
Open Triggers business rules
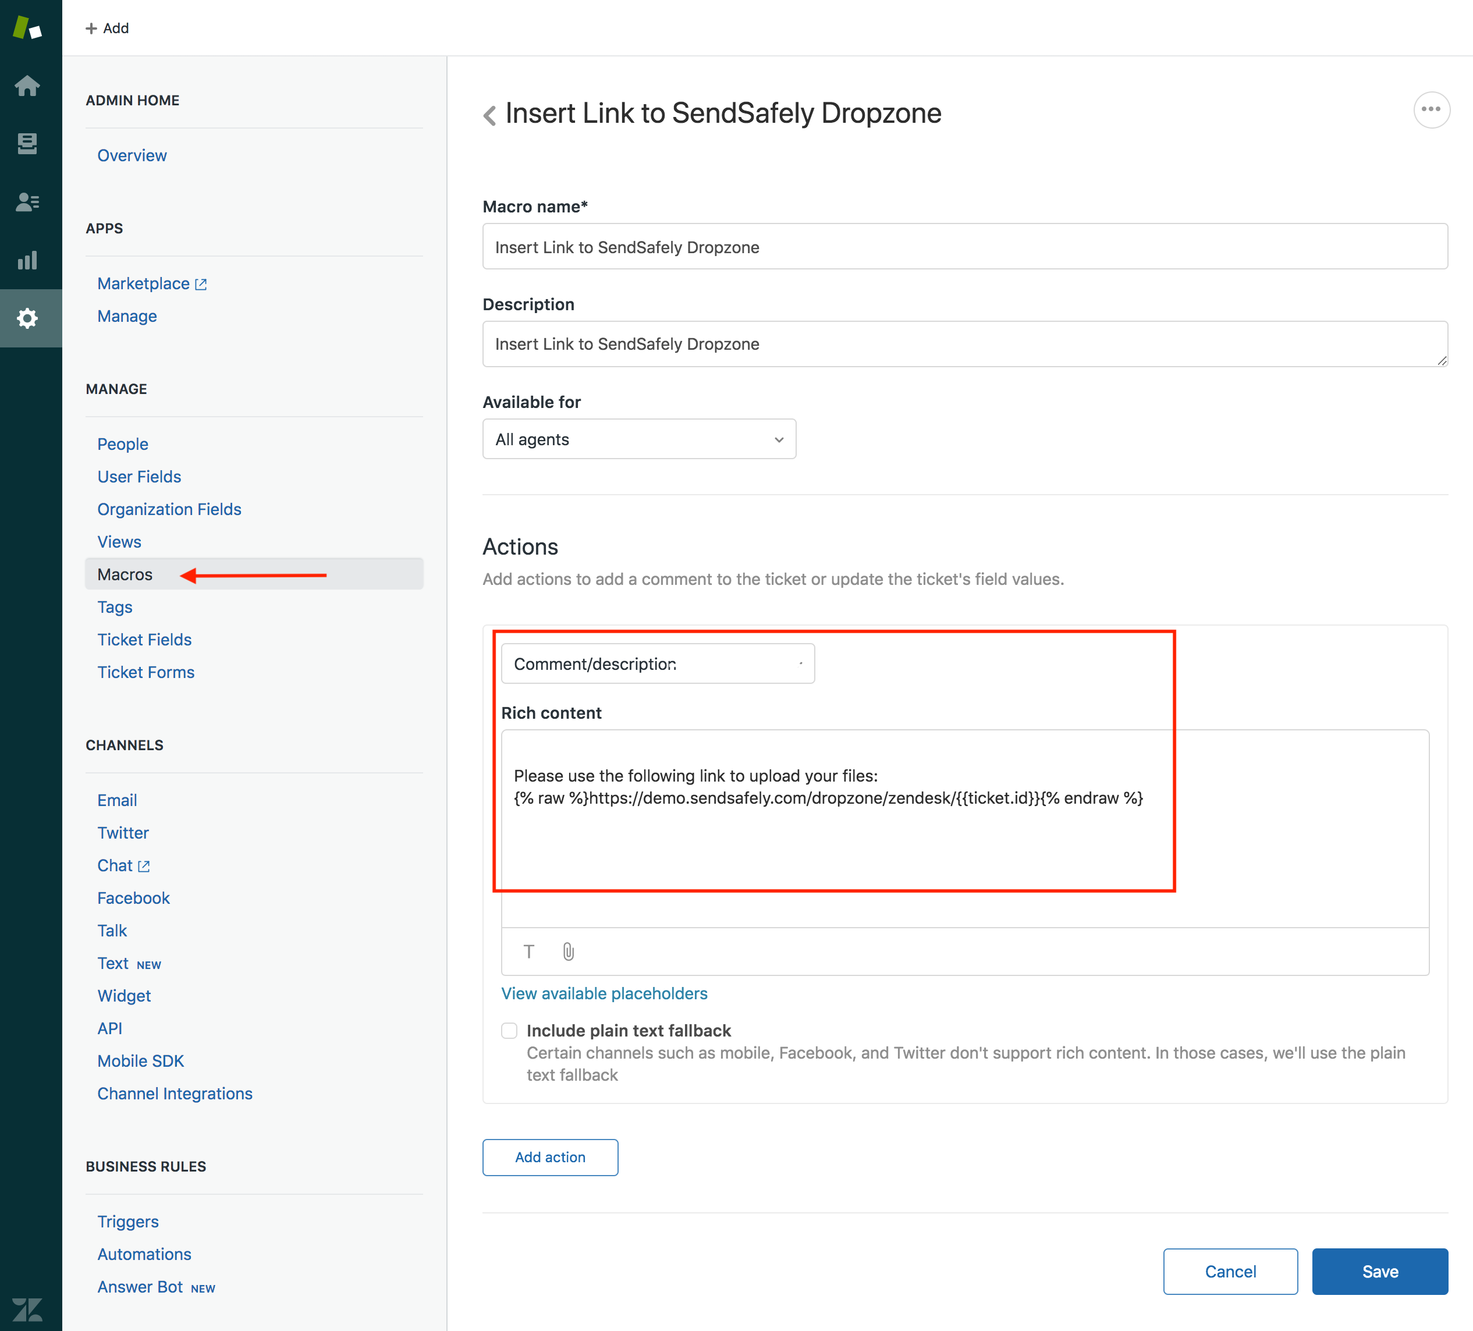tap(128, 1222)
